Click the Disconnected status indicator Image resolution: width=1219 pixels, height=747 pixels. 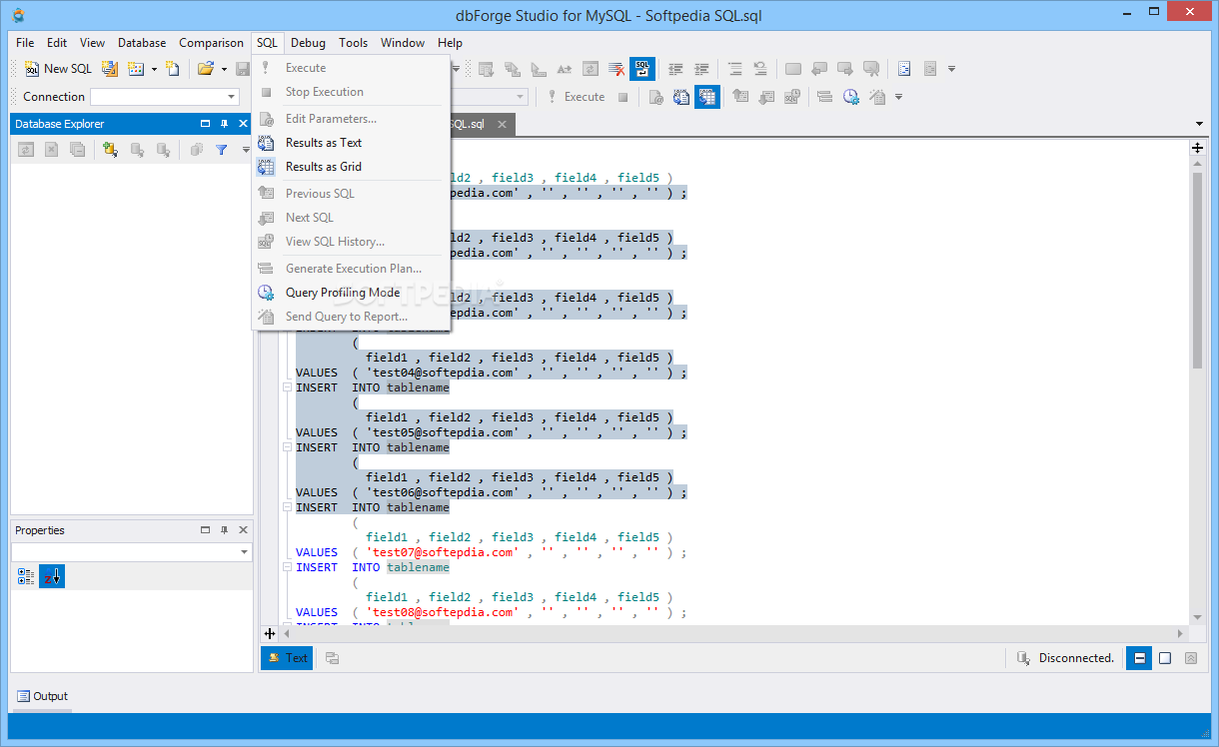[1065, 658]
